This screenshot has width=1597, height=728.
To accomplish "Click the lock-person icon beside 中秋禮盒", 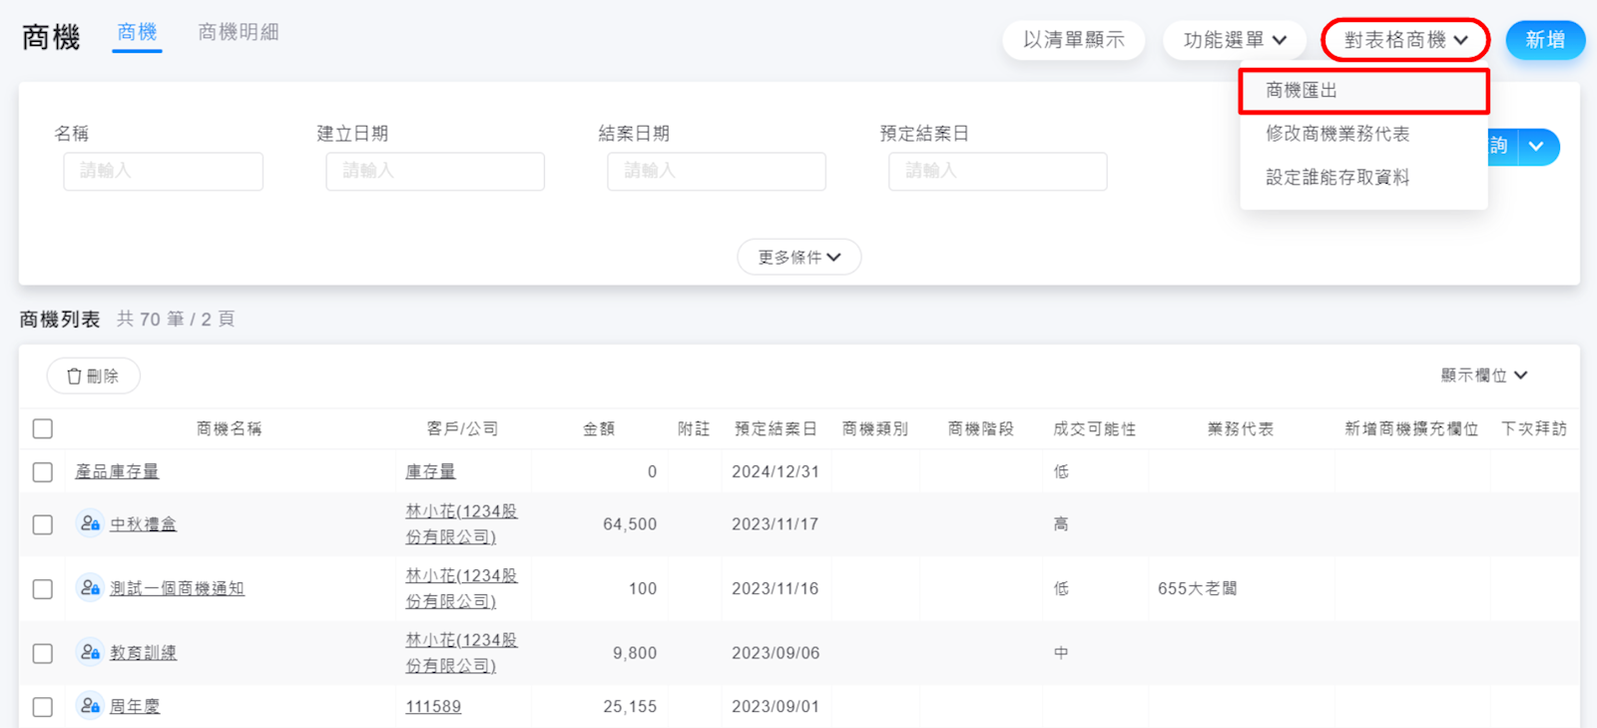I will (x=90, y=523).
